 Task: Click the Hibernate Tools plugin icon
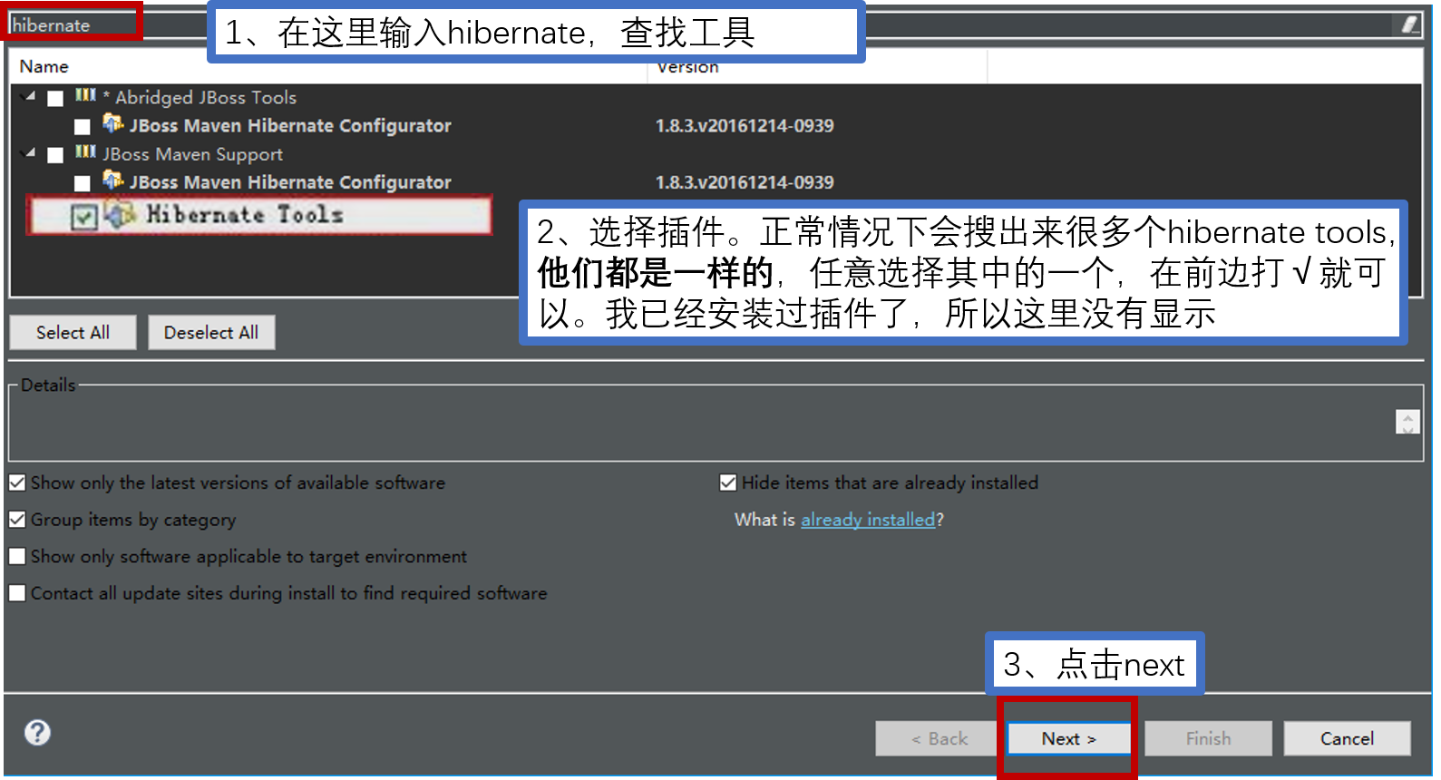click(x=120, y=215)
